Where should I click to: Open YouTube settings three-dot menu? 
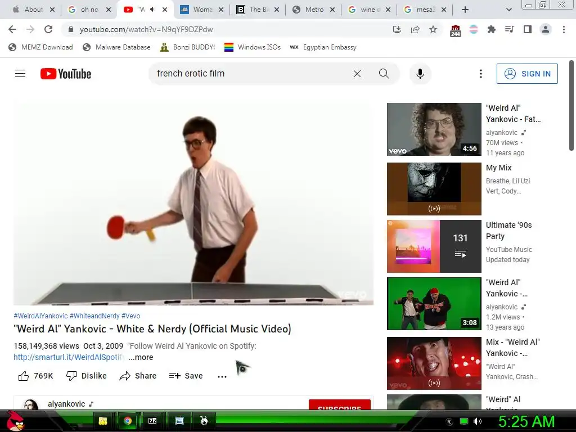pyautogui.click(x=480, y=74)
